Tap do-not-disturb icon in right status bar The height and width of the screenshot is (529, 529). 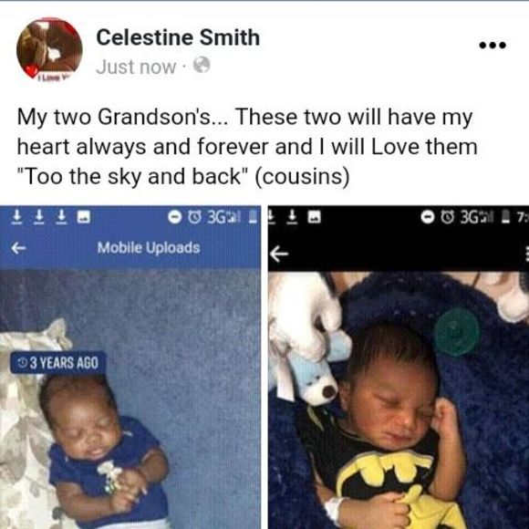point(428,218)
